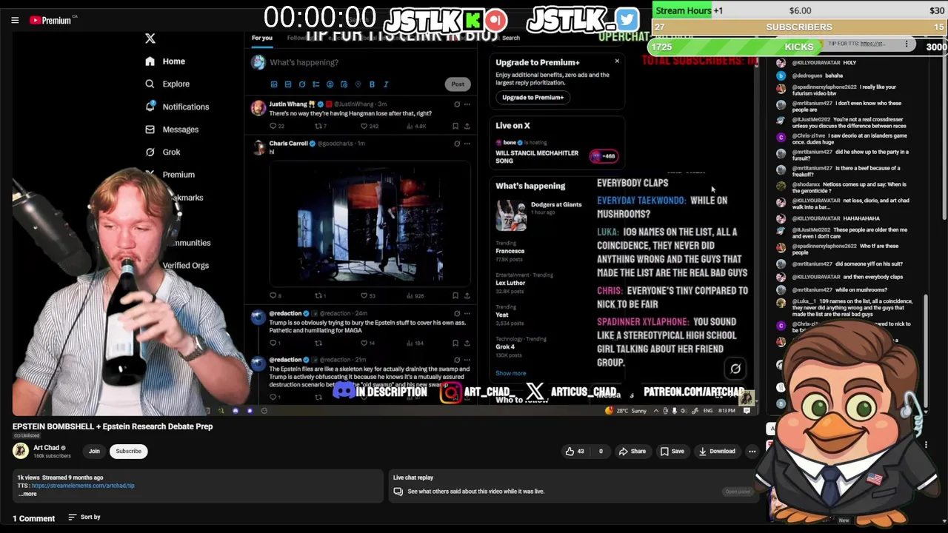The width and height of the screenshot is (948, 533).
Task: Insert emoji using composer icon
Action: point(330,84)
